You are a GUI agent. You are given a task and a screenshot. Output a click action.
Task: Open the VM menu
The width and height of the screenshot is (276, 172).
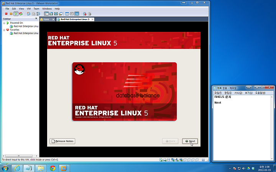point(29,8)
